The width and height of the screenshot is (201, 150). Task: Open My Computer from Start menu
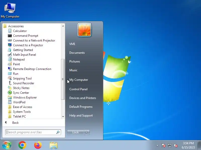click(x=79, y=80)
